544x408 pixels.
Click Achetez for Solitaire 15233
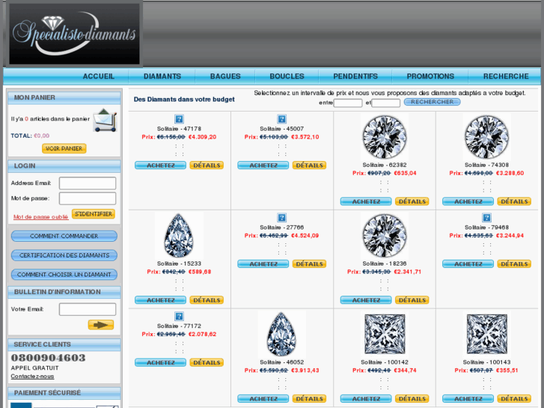(160, 300)
